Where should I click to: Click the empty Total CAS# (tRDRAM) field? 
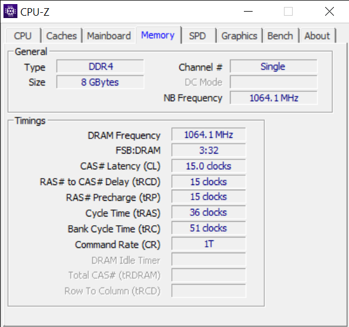[x=208, y=275]
